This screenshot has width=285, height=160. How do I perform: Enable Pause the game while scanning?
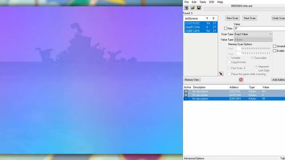coord(229,74)
